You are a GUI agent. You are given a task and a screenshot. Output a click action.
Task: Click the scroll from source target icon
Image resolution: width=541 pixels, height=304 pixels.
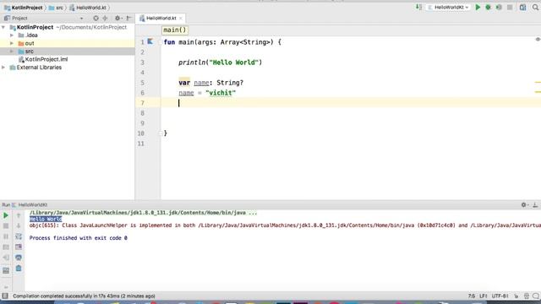tap(96, 19)
